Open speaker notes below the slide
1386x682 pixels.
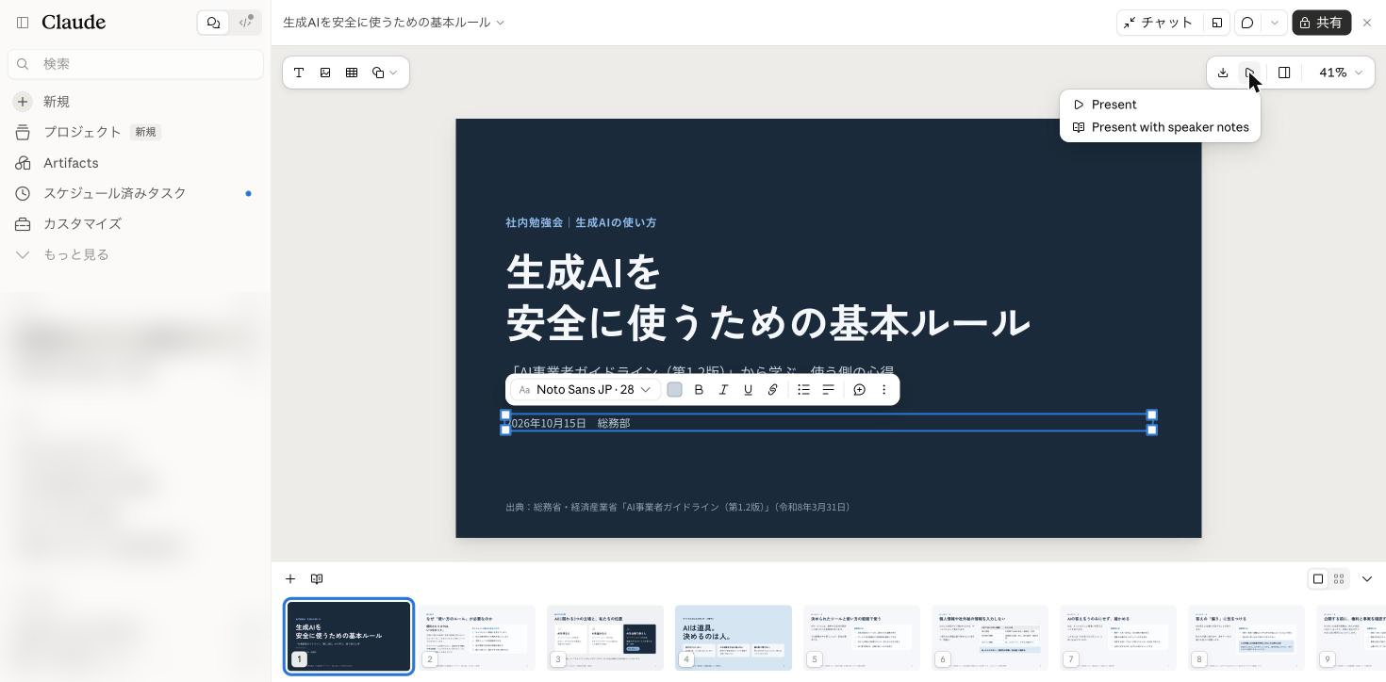pos(317,579)
